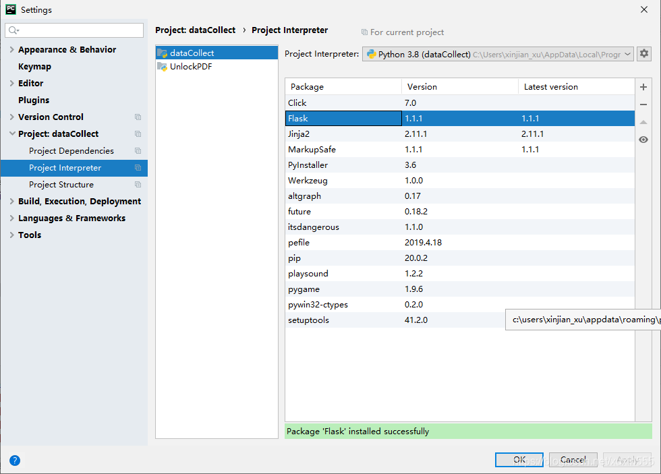Expand the Editor section
Viewport: 661px width, 474px height.
click(12, 83)
